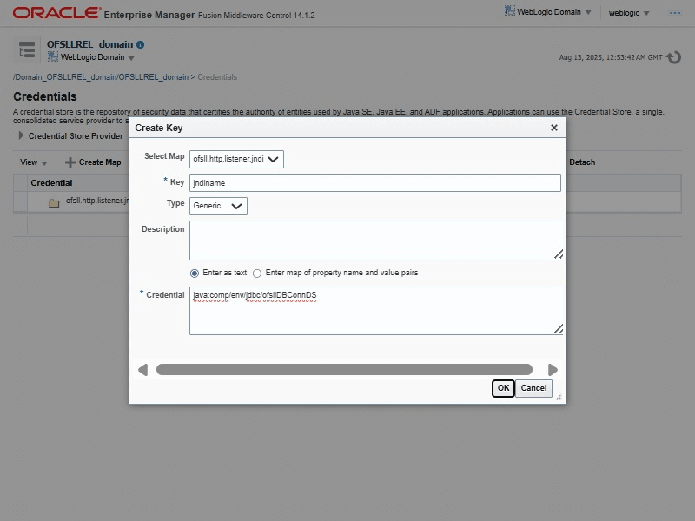The width and height of the screenshot is (695, 521).
Task: Click the WebLogic Domain icon under domain title
Action: (53, 56)
